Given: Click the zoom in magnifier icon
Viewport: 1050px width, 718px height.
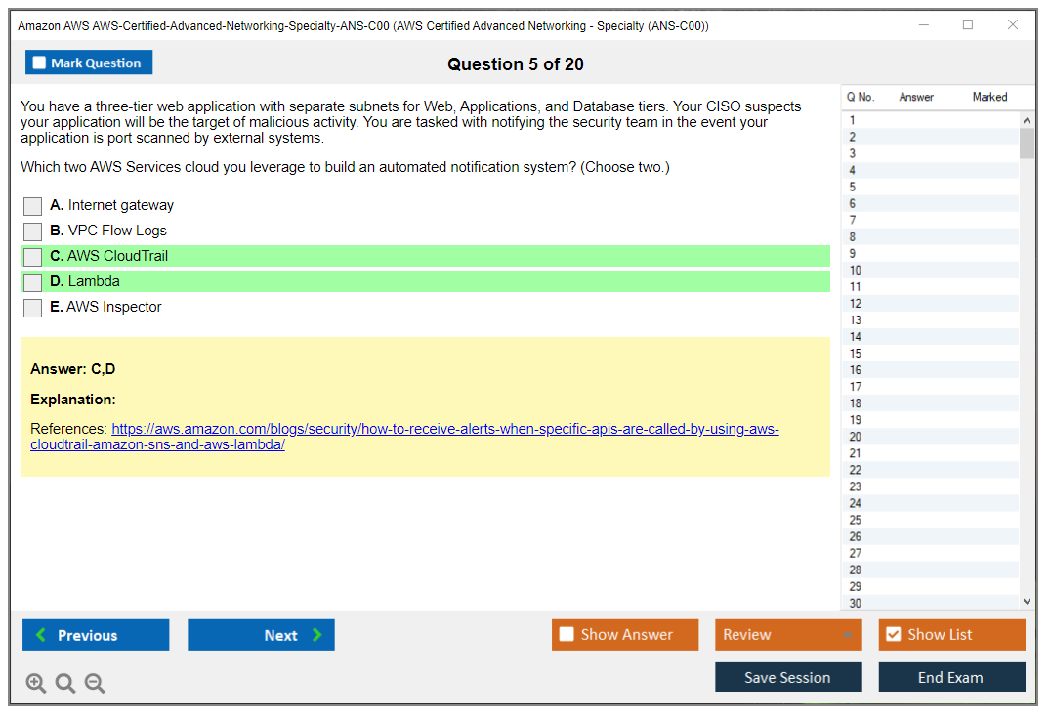Looking at the screenshot, I should (x=36, y=684).
